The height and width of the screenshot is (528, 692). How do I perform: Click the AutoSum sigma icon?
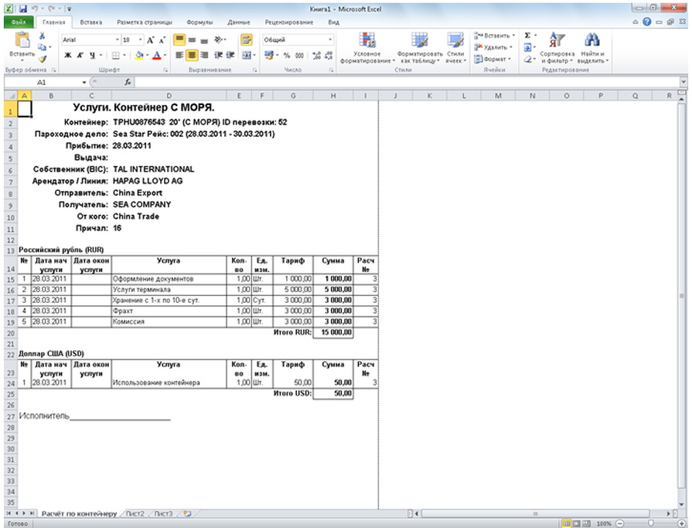[527, 36]
